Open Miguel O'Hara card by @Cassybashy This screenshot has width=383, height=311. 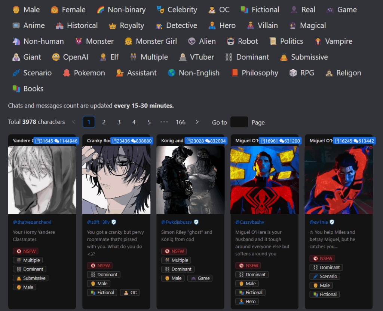click(264, 180)
